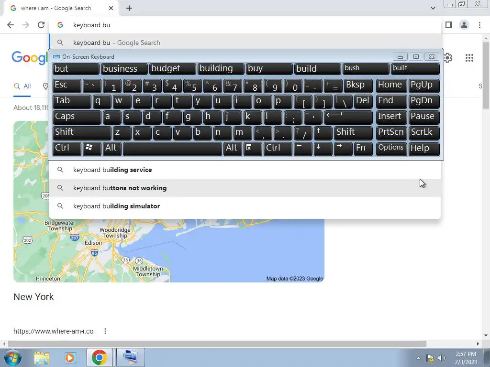Screen dimensions: 490x367
Task: Tap the PrtScn key
Action: [391, 133]
